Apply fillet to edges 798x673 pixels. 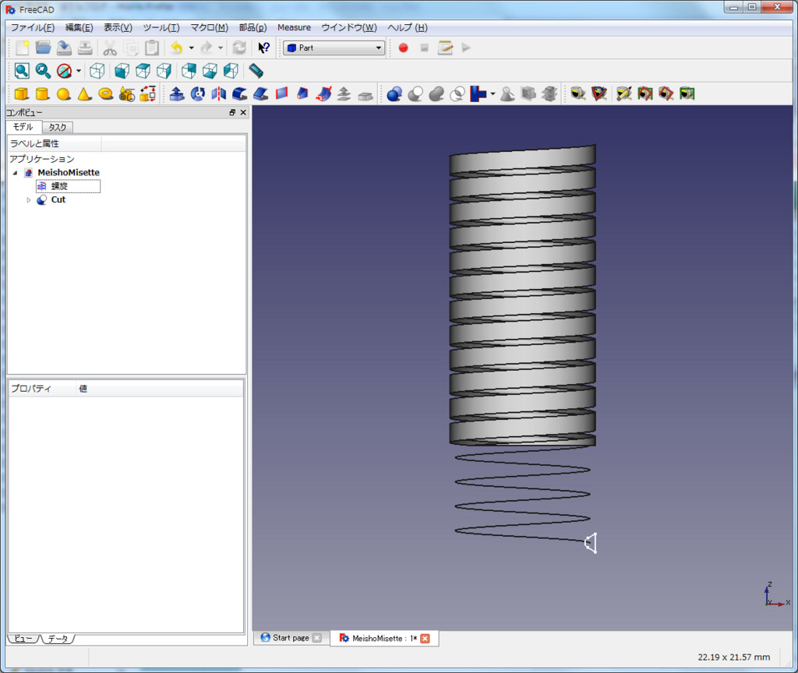[240, 93]
